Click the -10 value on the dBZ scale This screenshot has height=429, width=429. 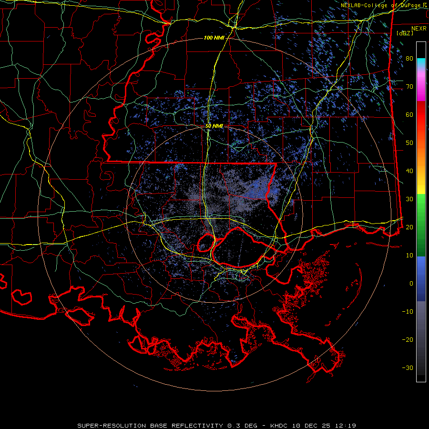point(408,312)
